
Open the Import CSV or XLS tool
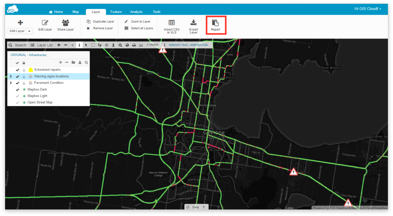click(x=172, y=25)
